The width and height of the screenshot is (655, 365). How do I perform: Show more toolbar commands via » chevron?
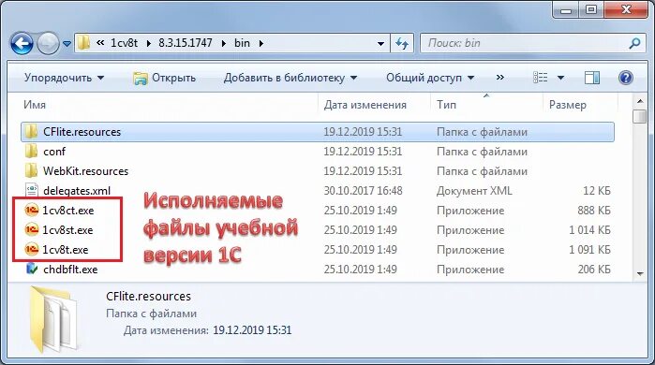(499, 78)
